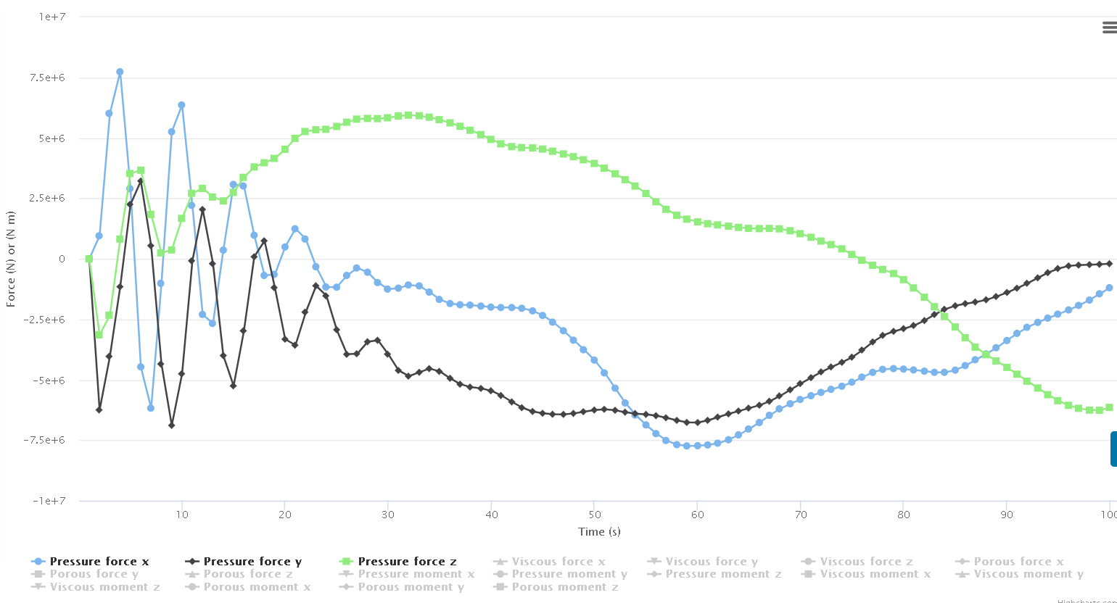This screenshot has width=1117, height=603.
Task: Show the Viscous force z series
Action: (866, 562)
